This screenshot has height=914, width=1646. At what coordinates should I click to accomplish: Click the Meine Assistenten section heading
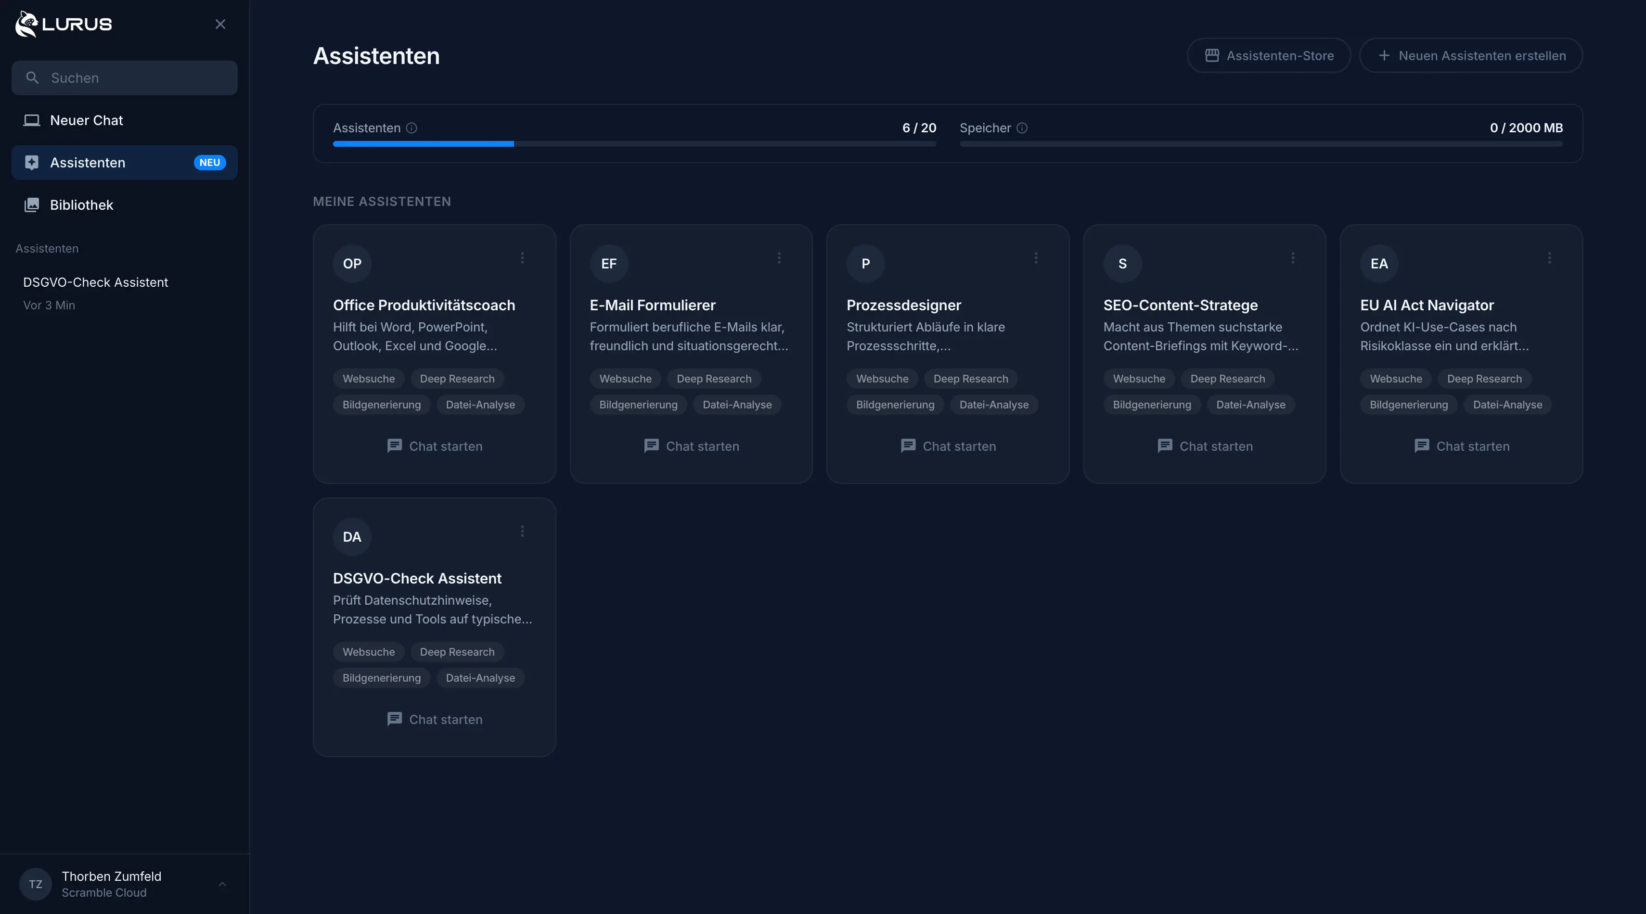coord(382,201)
